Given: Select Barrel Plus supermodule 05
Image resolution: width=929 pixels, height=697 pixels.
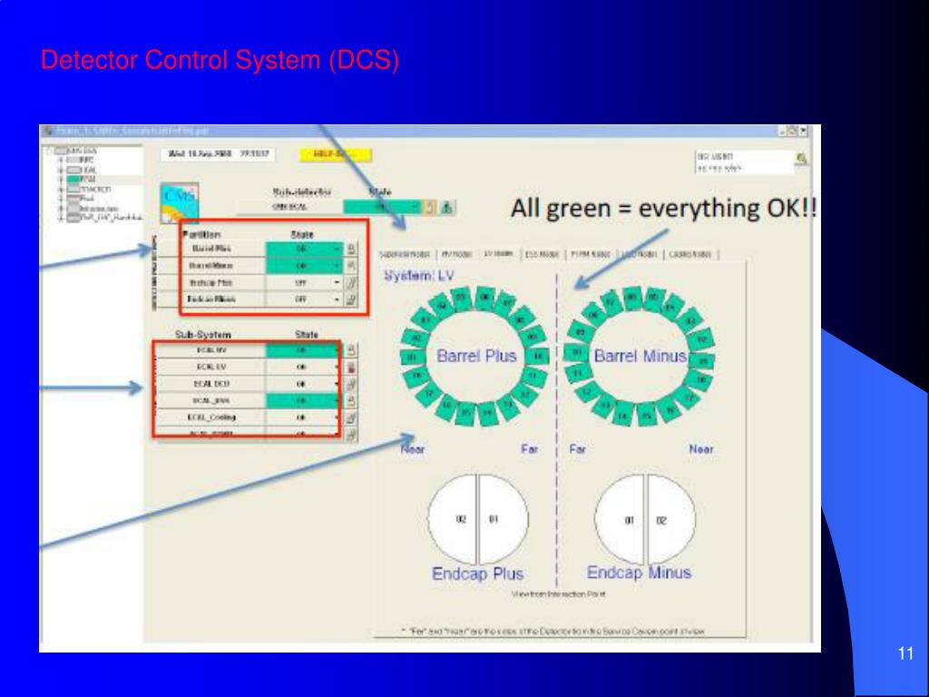Looking at the screenshot, I should tap(462, 297).
